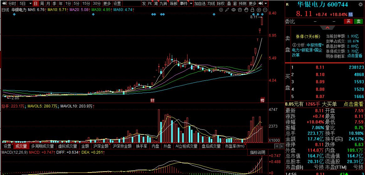Click 加自选 to add watchlist
Screen dimensions: 365x175
200,3
